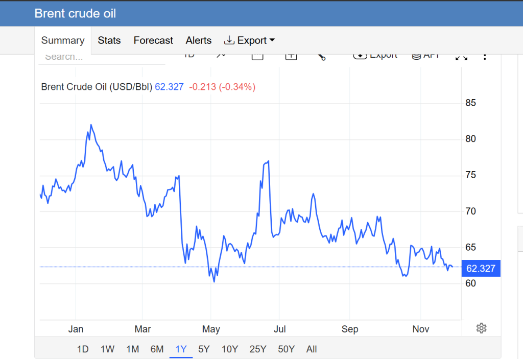Select the 10Y time range
The image size is (523, 359).
pos(230,349)
